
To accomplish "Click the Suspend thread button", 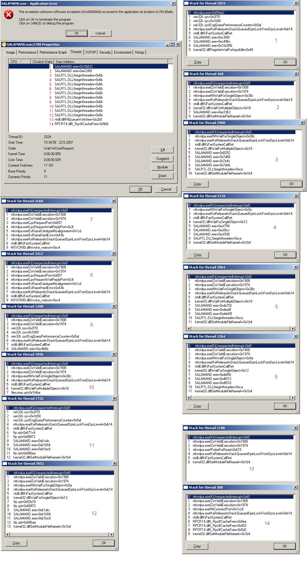I will click(162, 159).
